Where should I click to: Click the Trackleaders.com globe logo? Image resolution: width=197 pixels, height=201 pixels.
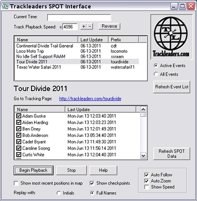coord(171,36)
